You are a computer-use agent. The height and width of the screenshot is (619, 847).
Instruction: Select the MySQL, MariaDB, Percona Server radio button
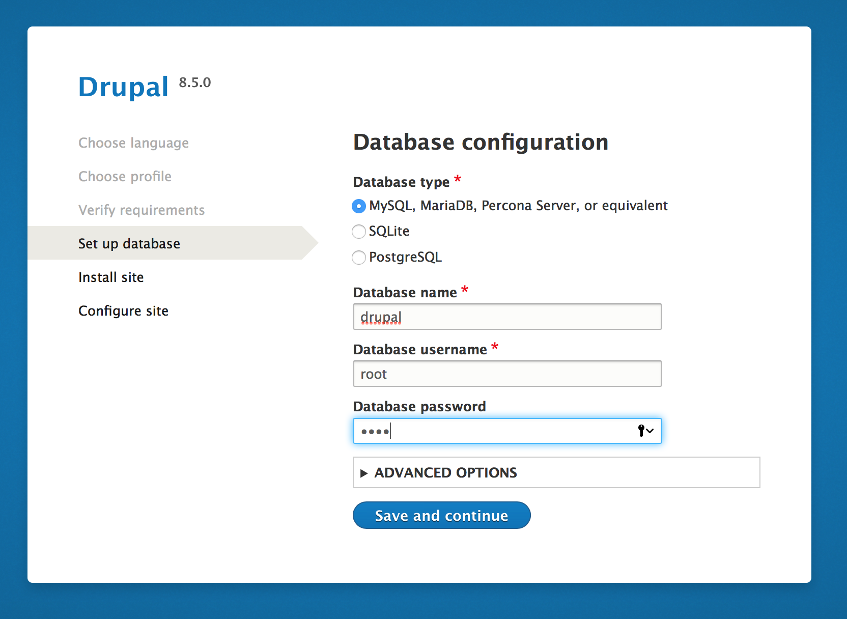click(x=359, y=206)
